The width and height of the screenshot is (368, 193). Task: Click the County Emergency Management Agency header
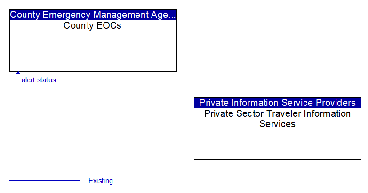pos(93,15)
